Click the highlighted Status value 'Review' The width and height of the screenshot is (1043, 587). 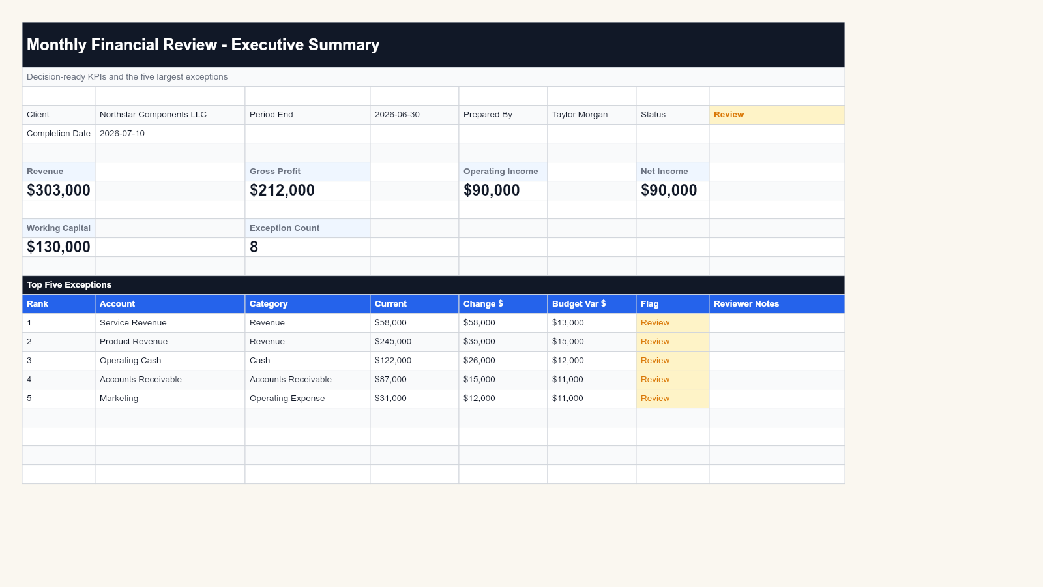pyautogui.click(x=777, y=115)
